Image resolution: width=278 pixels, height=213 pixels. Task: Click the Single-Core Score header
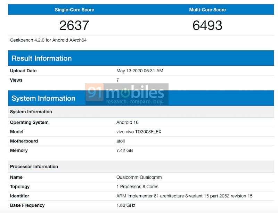pyautogui.click(x=74, y=9)
